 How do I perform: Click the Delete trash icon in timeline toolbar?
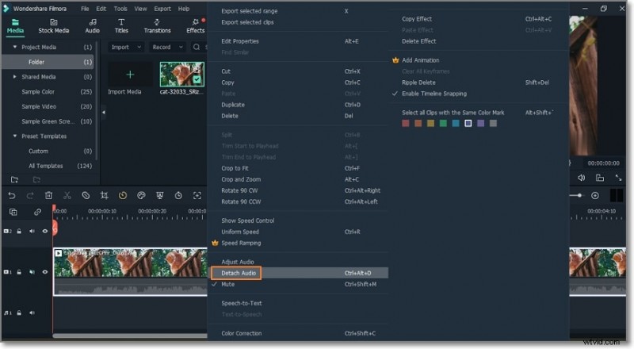click(48, 196)
